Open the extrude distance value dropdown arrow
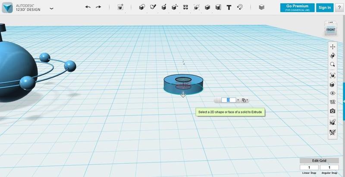The width and height of the screenshot is (345, 177). 238,100
